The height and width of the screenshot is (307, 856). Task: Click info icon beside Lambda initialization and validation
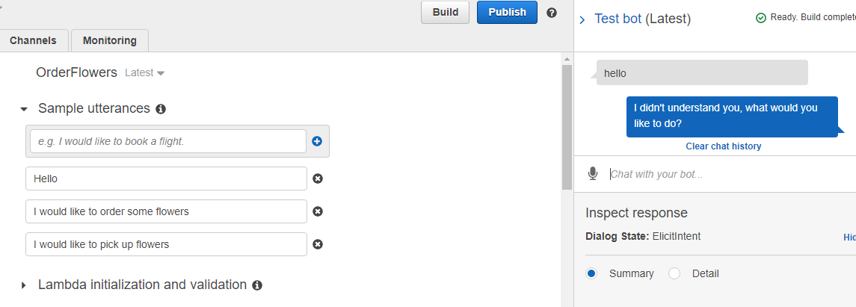[258, 285]
